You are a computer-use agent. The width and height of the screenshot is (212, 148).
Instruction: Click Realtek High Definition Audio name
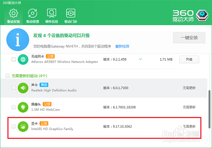(54, 90)
